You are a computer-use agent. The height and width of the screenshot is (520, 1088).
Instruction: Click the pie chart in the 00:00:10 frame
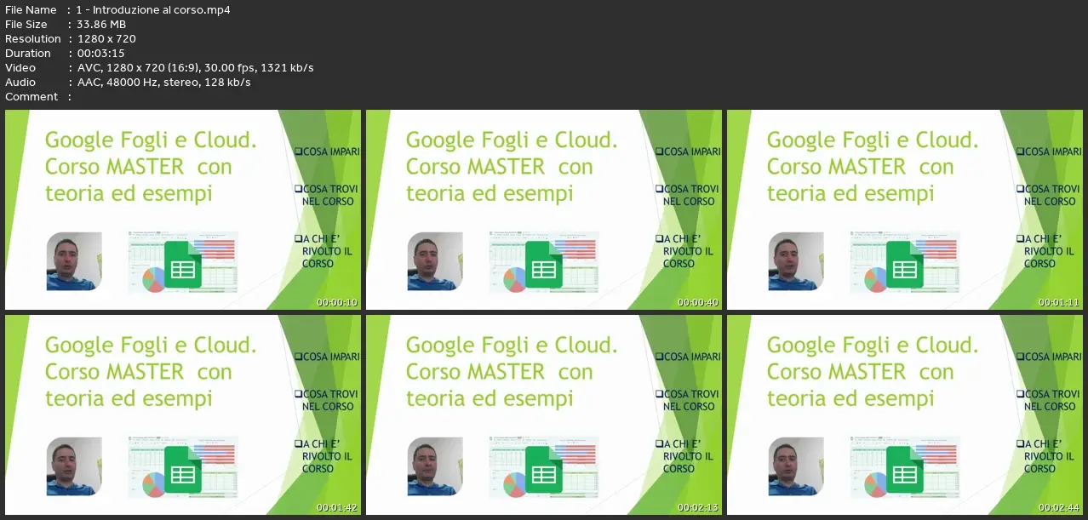[153, 279]
